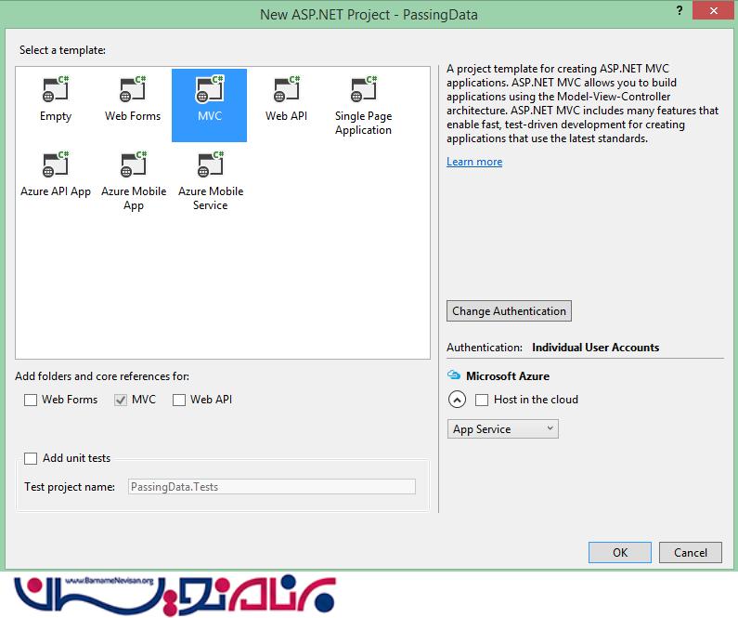738x618 pixels.
Task: Open the App Service dropdown
Action: [502, 428]
